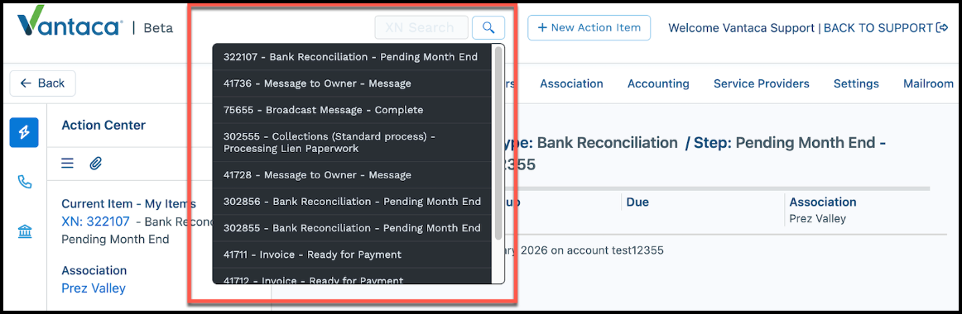The width and height of the screenshot is (962, 314).
Task: Click the magnifying glass search icon
Action: [x=488, y=27]
